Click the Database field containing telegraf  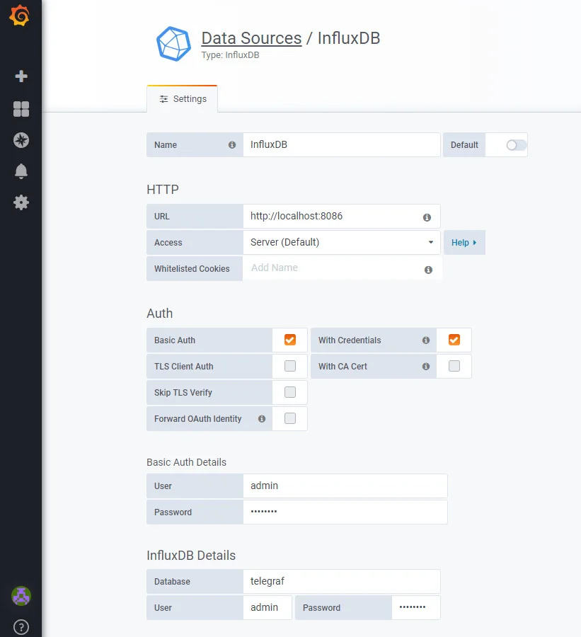pos(342,581)
